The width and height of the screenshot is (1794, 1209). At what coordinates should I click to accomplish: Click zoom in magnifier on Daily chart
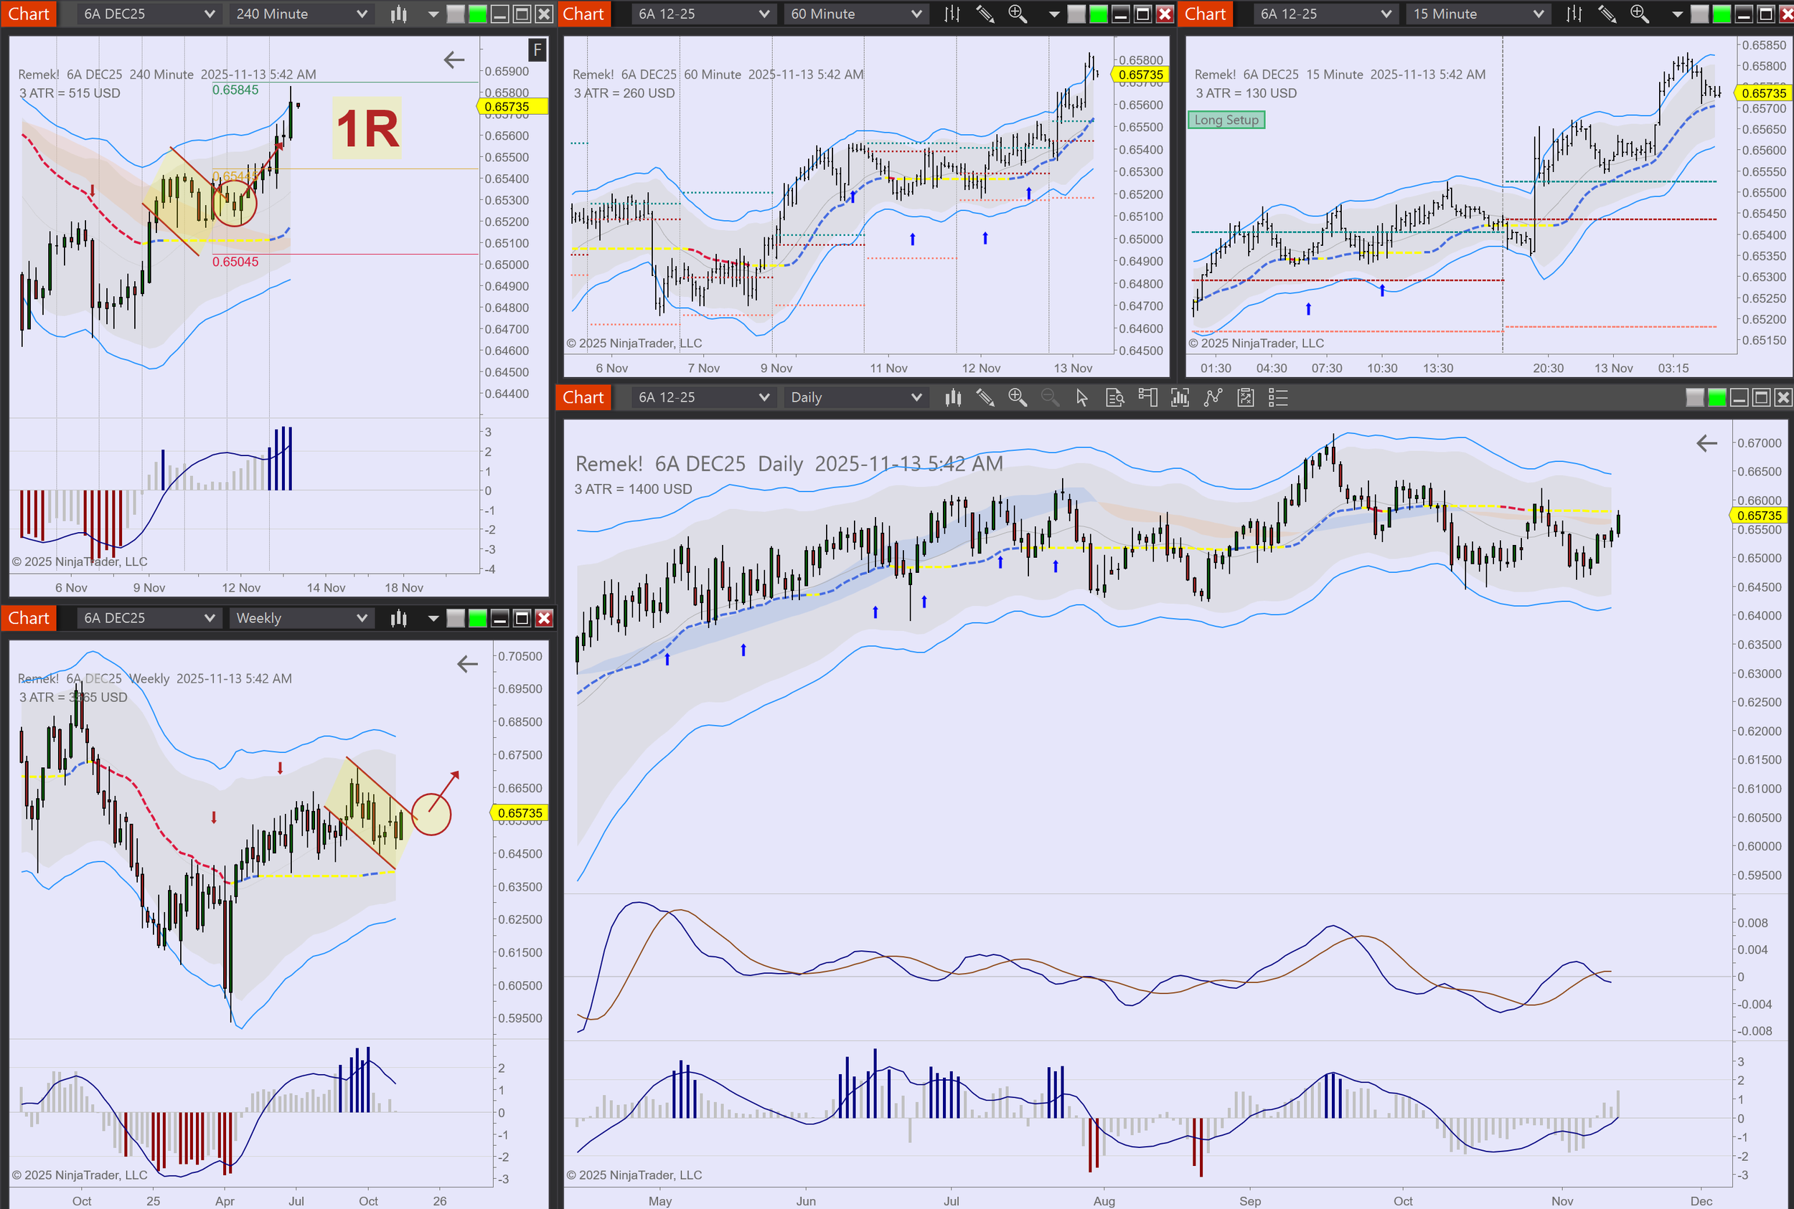pos(1017,398)
